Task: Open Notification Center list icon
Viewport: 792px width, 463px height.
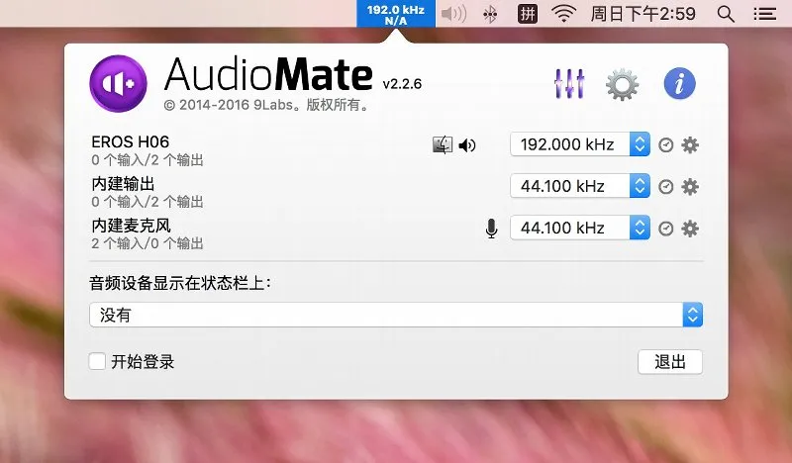Action: (764, 14)
